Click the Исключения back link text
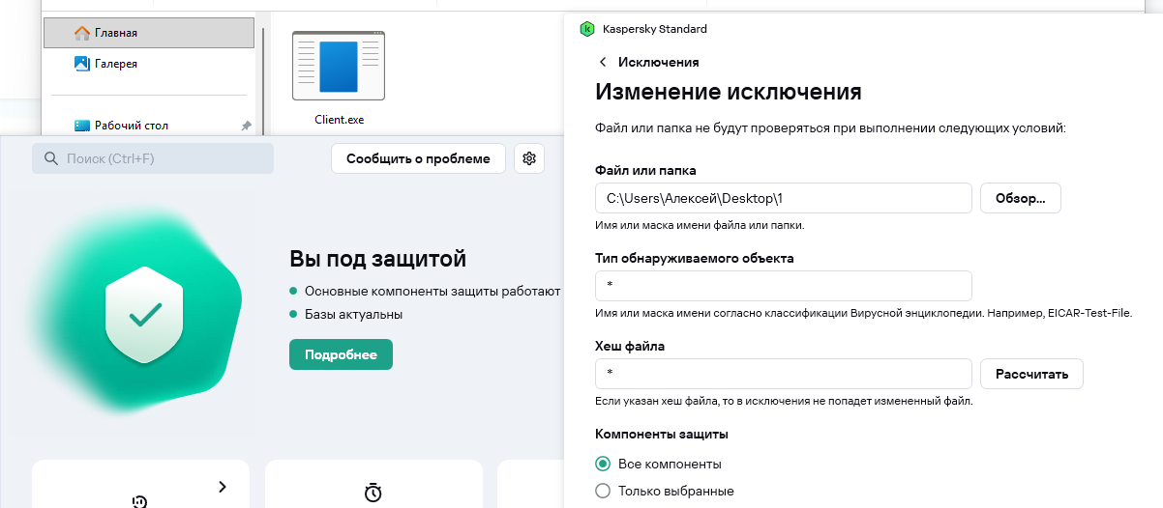The width and height of the screenshot is (1163, 508). pyautogui.click(x=659, y=62)
